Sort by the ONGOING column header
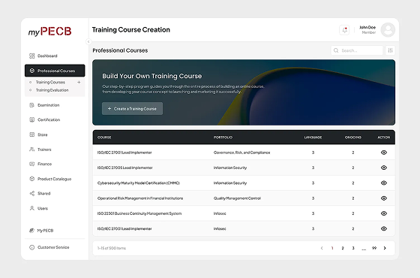 pyautogui.click(x=353, y=137)
